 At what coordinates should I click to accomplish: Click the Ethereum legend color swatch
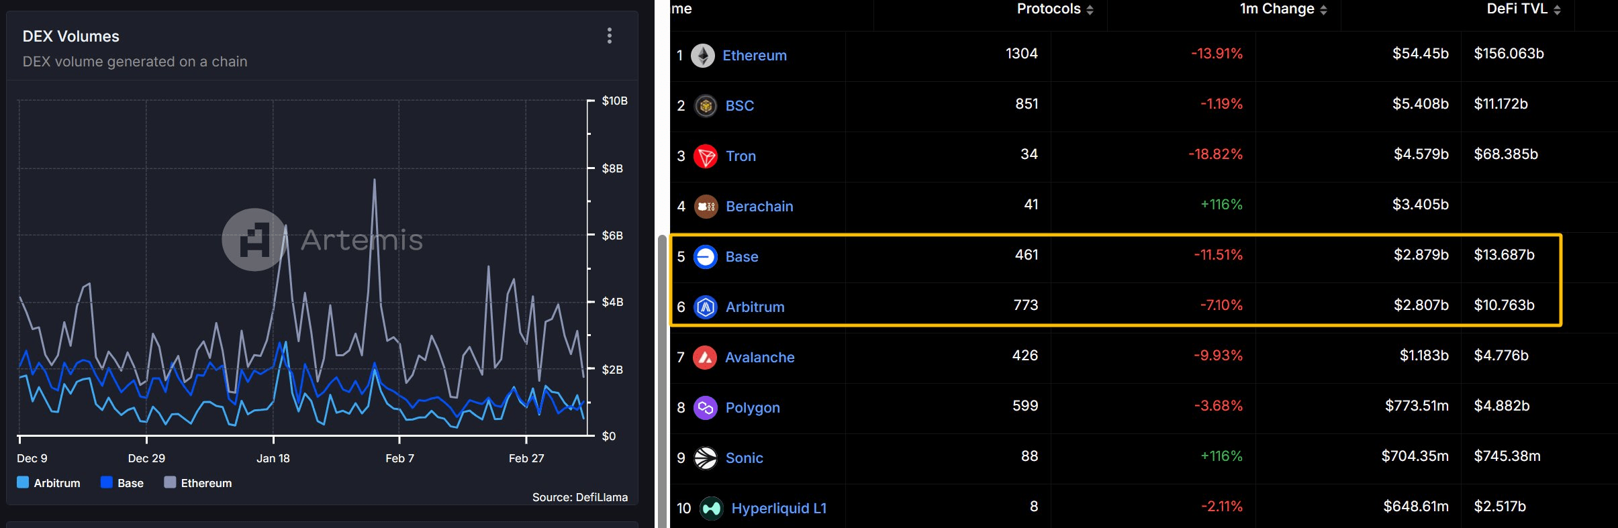(170, 482)
